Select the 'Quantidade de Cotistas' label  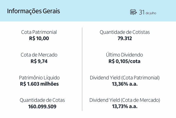coord(125,32)
